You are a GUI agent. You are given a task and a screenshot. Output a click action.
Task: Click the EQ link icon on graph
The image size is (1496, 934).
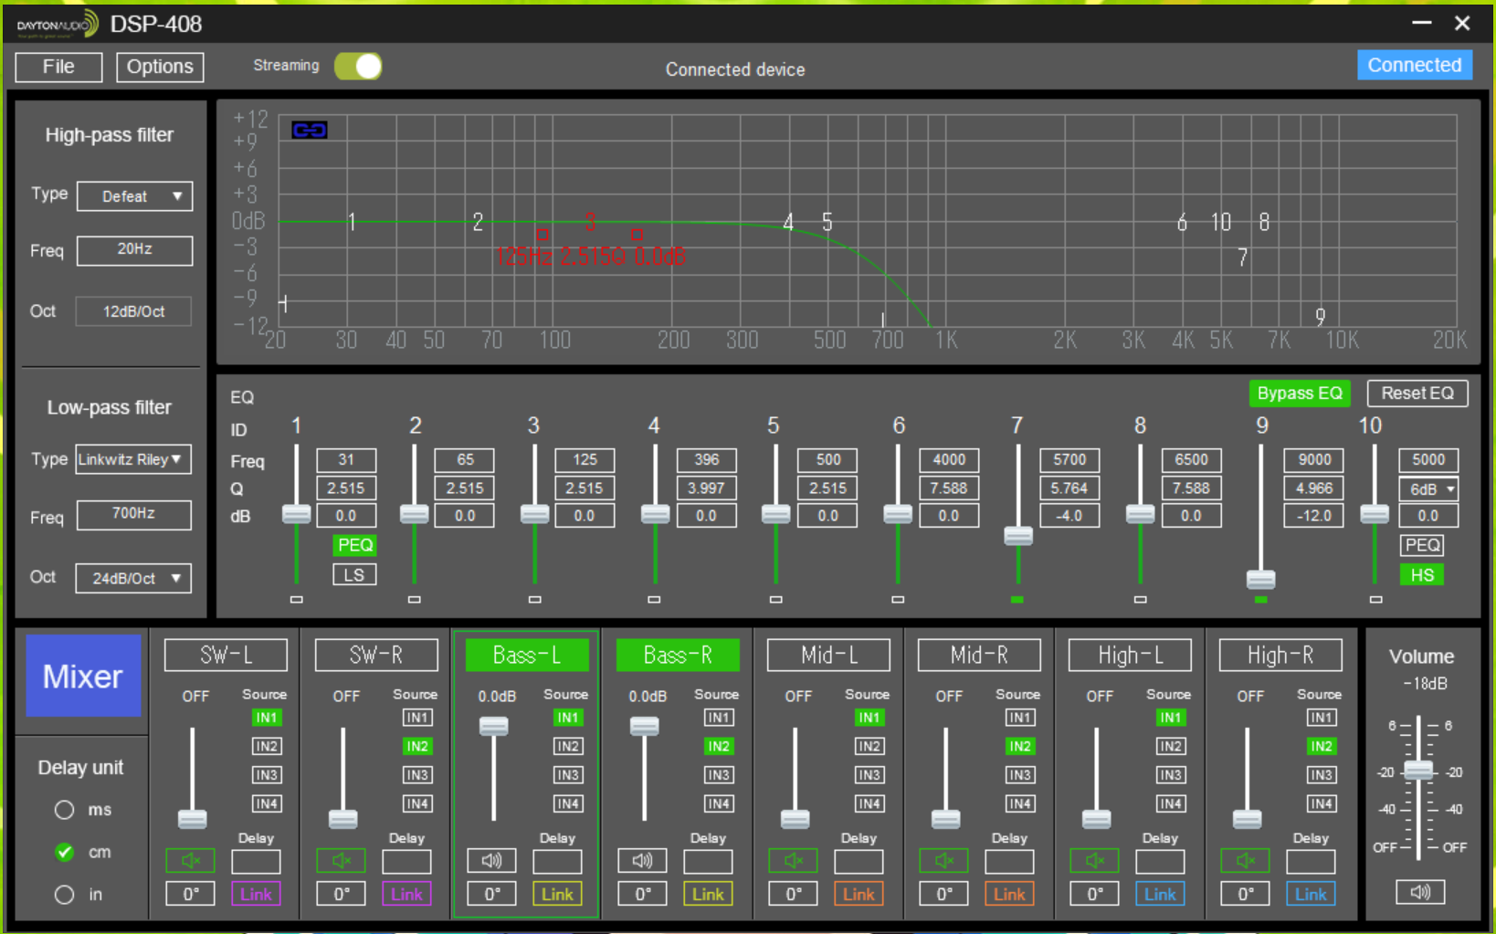pos(310,131)
